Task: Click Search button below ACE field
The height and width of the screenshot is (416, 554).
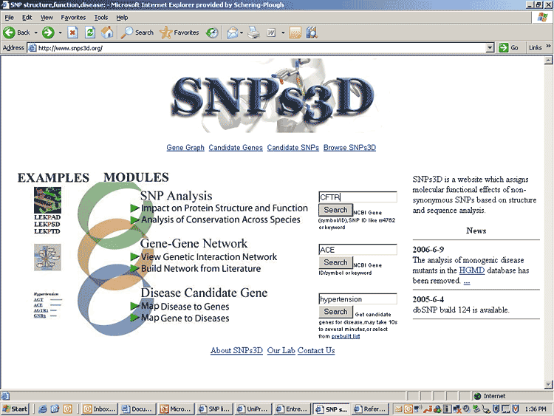Action: (x=335, y=262)
